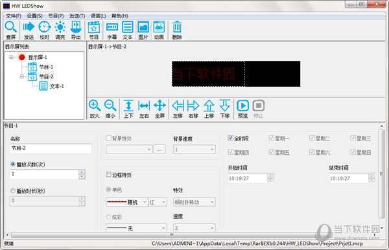The image size is (389, 250).
Task: Click the 停止 stop preview button
Action: pos(259,109)
